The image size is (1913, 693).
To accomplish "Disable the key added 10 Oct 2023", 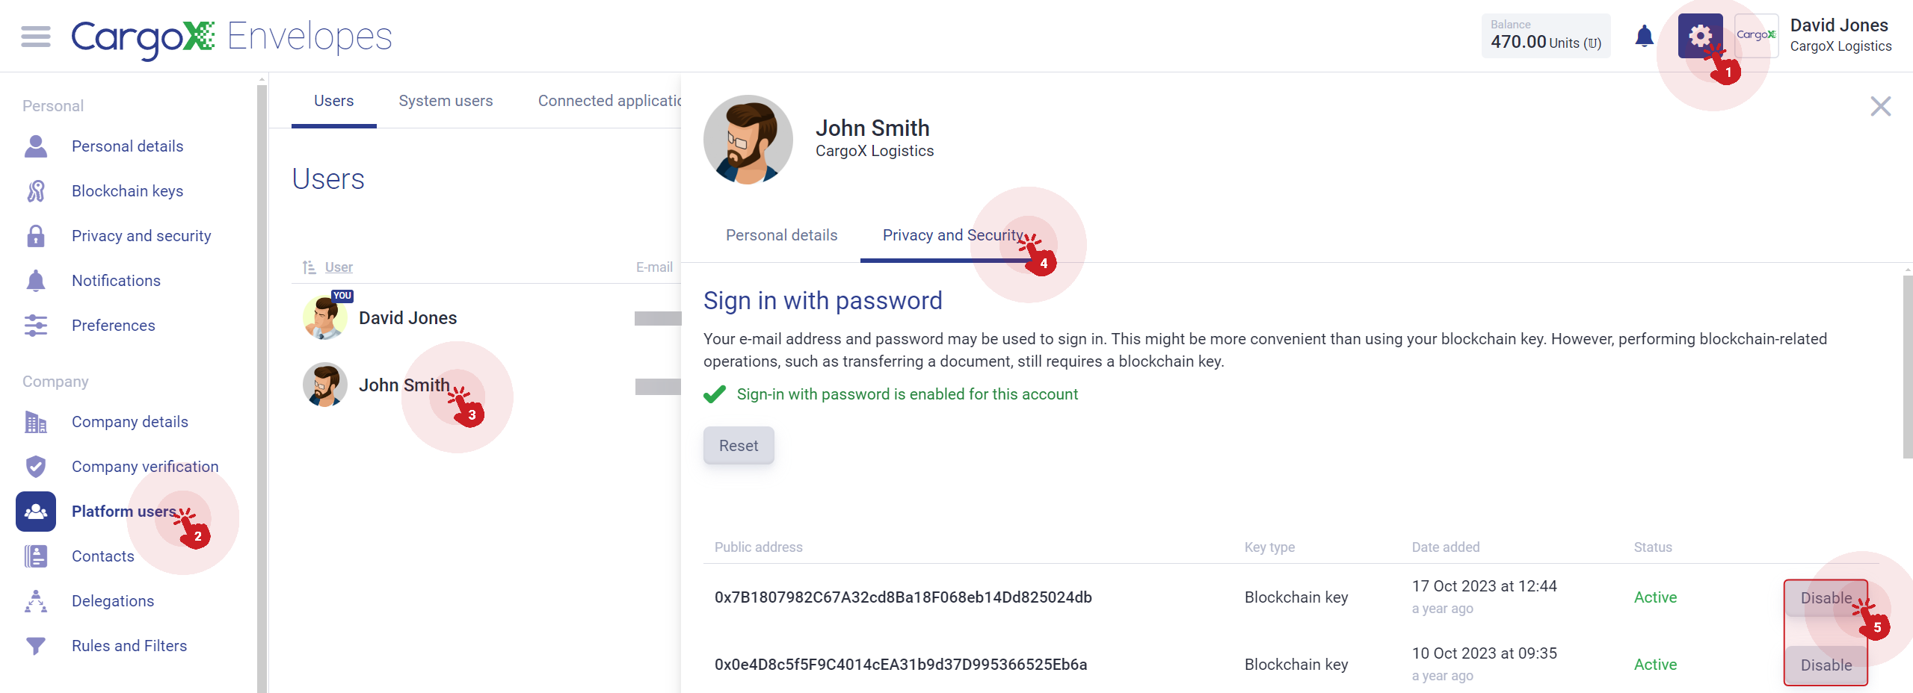I will point(1826,665).
